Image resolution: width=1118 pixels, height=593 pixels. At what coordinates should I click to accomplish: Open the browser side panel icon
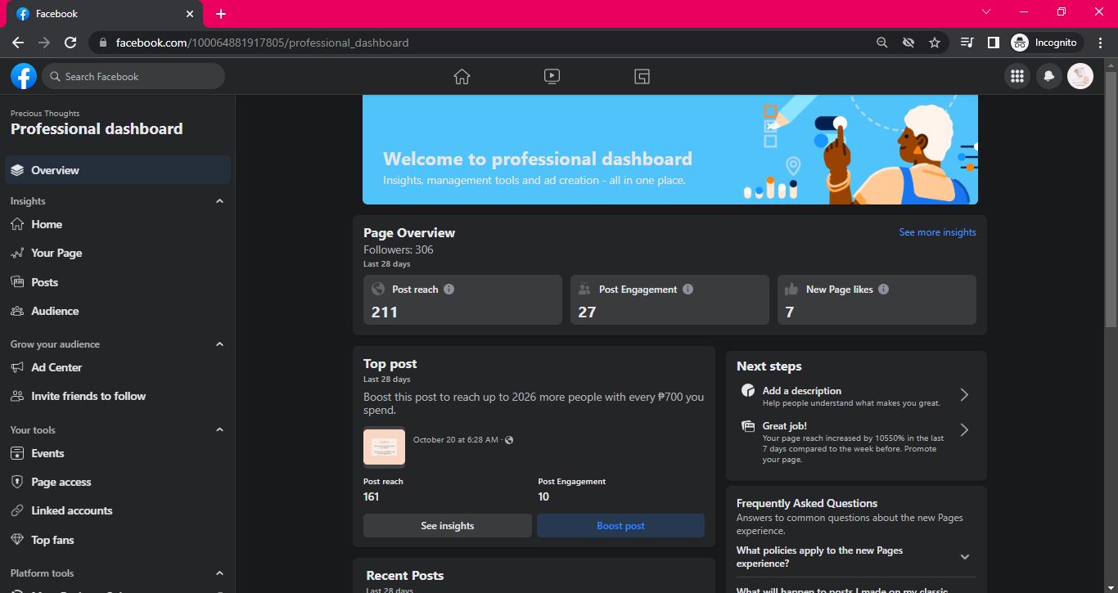click(x=993, y=43)
